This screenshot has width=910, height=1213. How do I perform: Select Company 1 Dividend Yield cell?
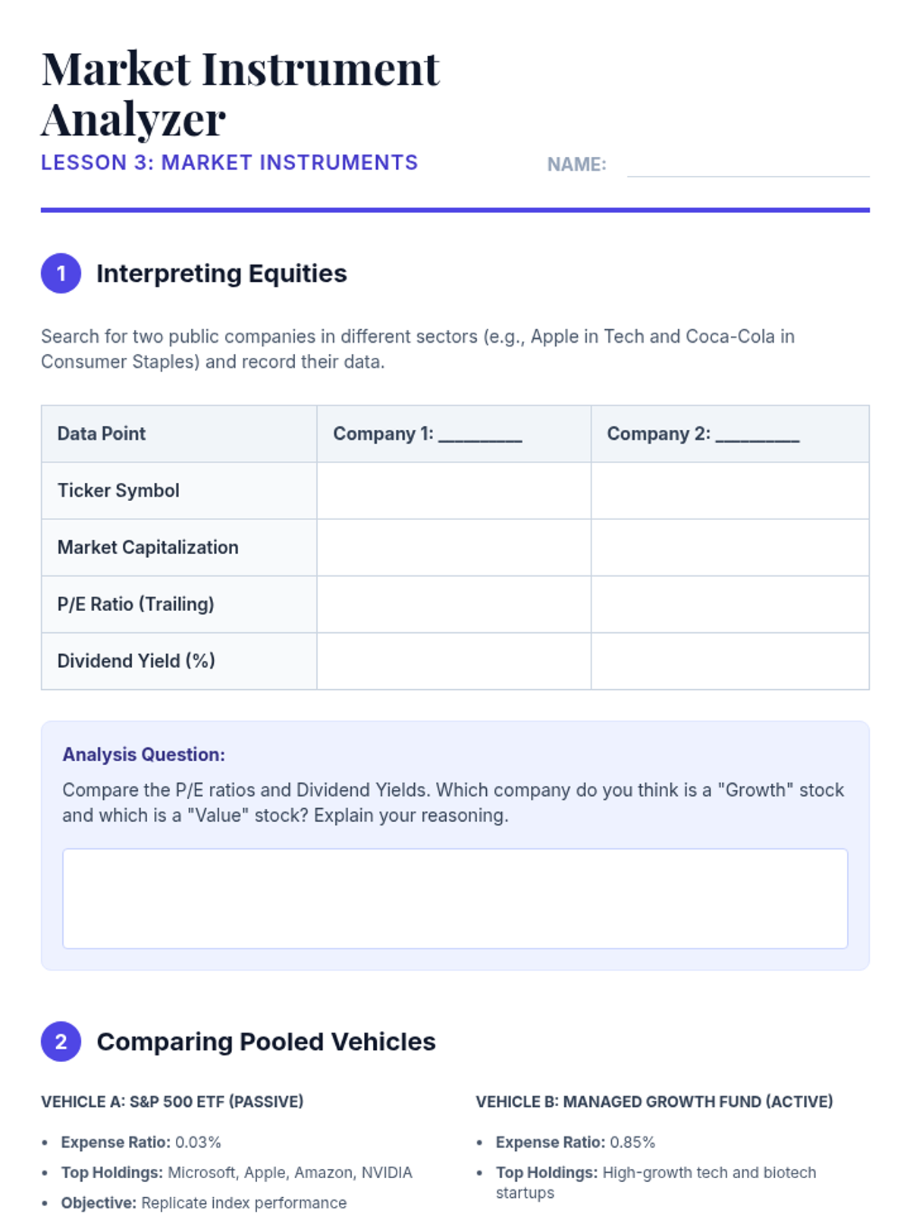tap(453, 661)
